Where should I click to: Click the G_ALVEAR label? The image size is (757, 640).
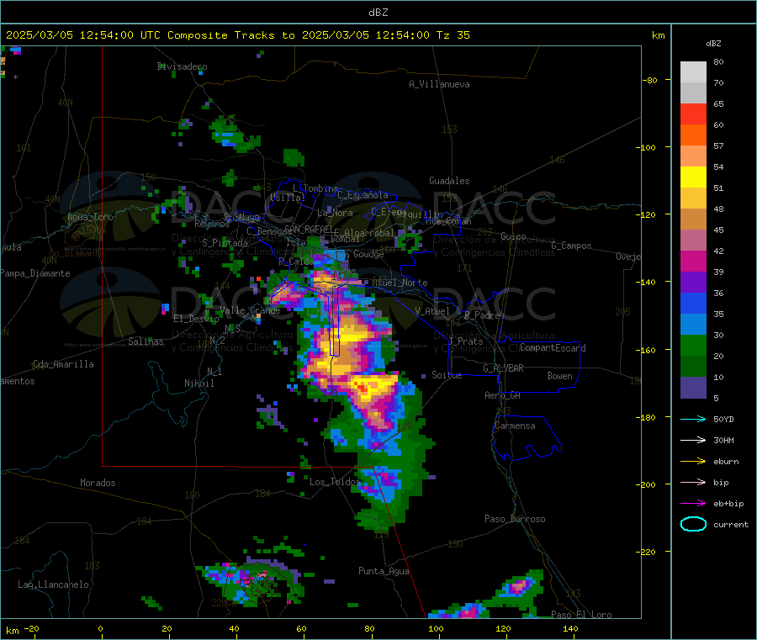(503, 368)
